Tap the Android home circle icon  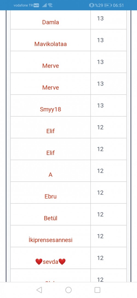[x=68, y=290]
